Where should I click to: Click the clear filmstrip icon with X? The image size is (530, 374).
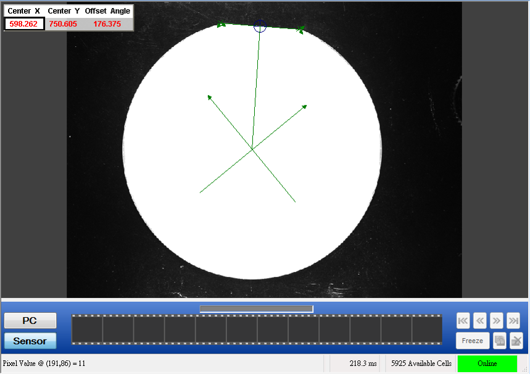(x=516, y=341)
